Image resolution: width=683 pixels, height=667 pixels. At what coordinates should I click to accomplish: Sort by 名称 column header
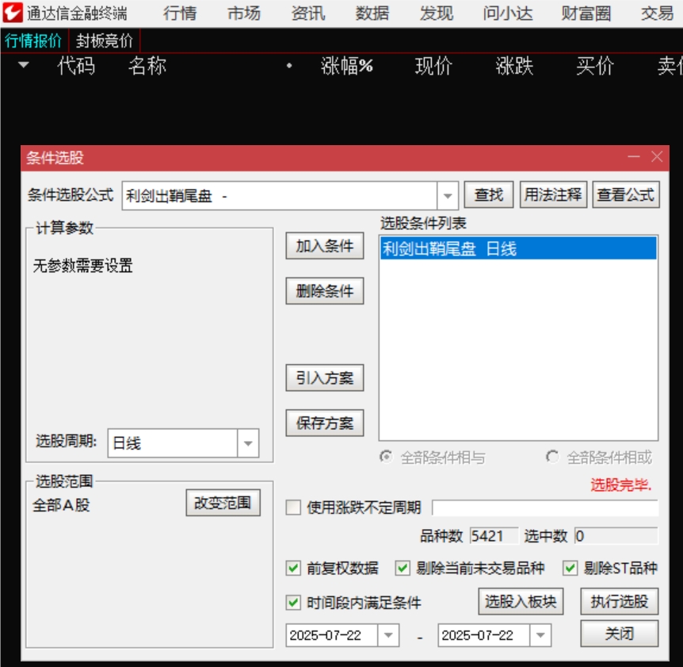point(147,66)
